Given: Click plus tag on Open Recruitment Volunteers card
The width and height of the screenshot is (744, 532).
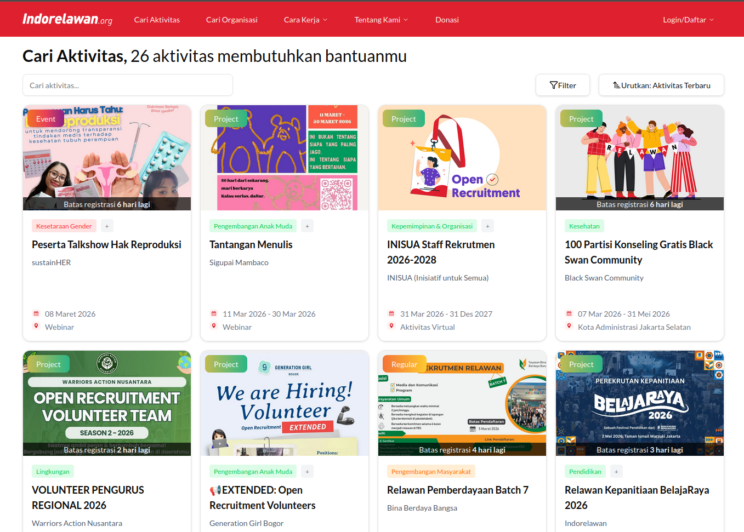Looking at the screenshot, I should tap(307, 472).
